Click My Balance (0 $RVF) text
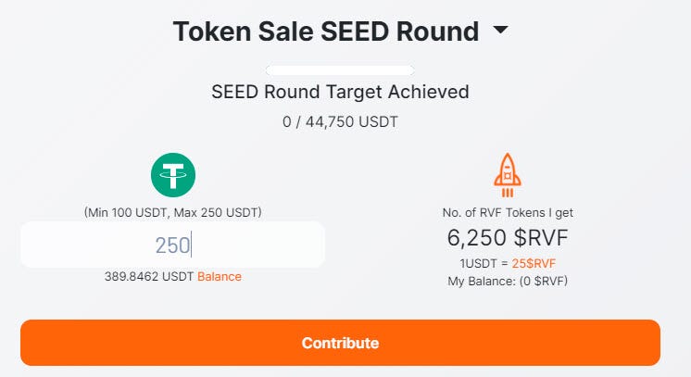The width and height of the screenshot is (691, 377). pos(508,282)
